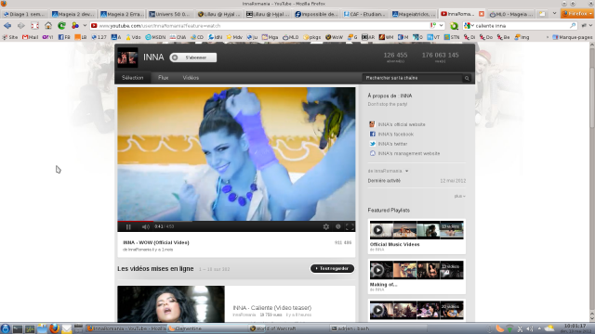This screenshot has height=334, width=595.
Task: Switch to 'adrien : bash' terminal taskbar entry
Action: tap(370, 328)
